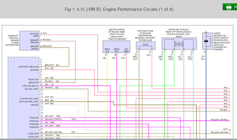Click the 'DK BLU' knock sensor wire label

tap(203, 57)
